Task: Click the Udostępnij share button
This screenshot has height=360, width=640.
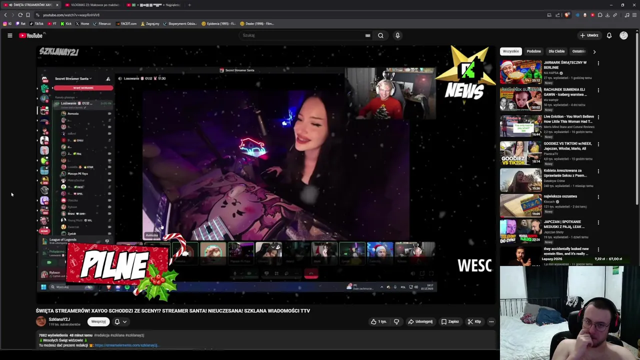Action: [420, 321]
